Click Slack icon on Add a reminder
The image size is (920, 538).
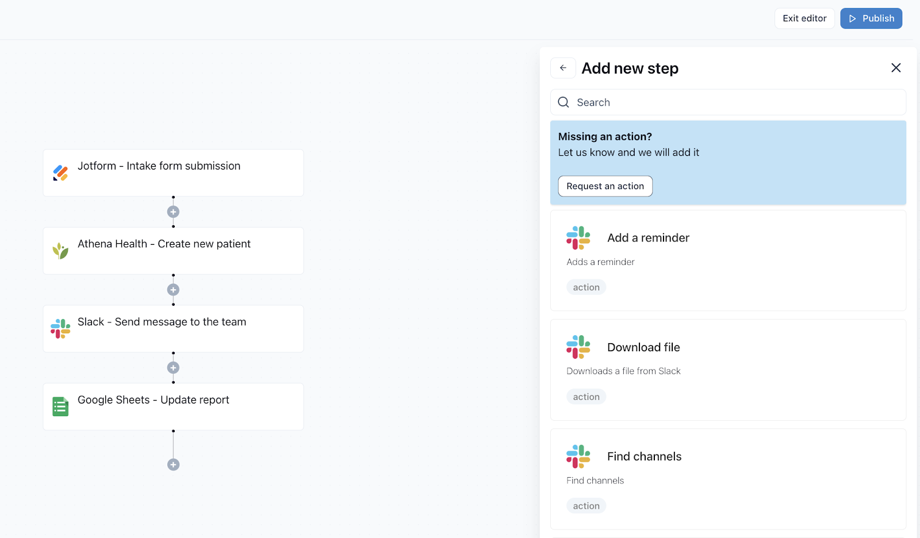(x=578, y=237)
